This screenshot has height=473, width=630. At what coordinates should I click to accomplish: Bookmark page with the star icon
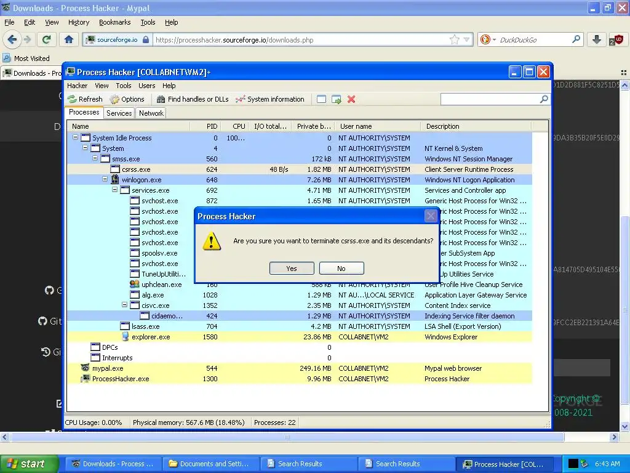pos(455,39)
